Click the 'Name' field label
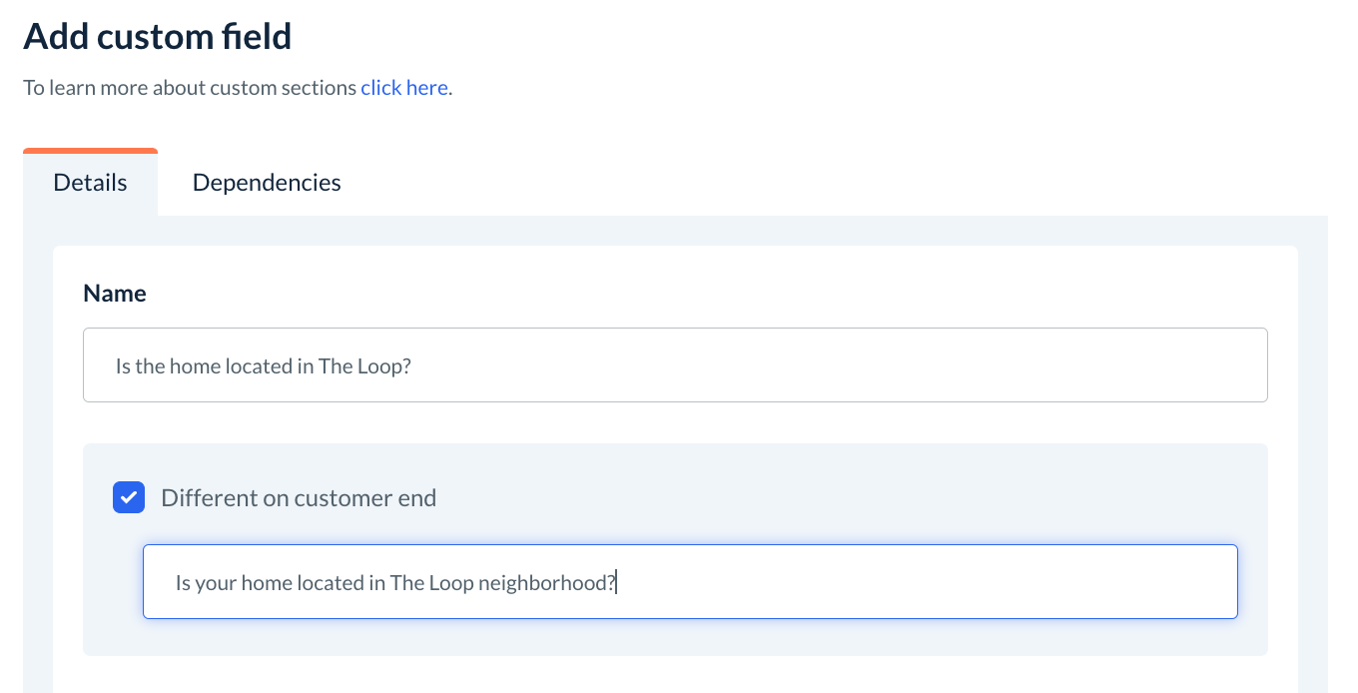Screen dimensions: 1358x693 [x=115, y=294]
